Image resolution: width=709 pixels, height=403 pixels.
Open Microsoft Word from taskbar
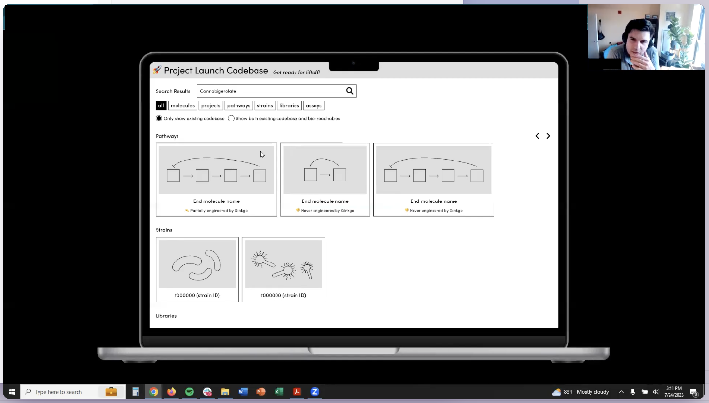pyautogui.click(x=243, y=392)
